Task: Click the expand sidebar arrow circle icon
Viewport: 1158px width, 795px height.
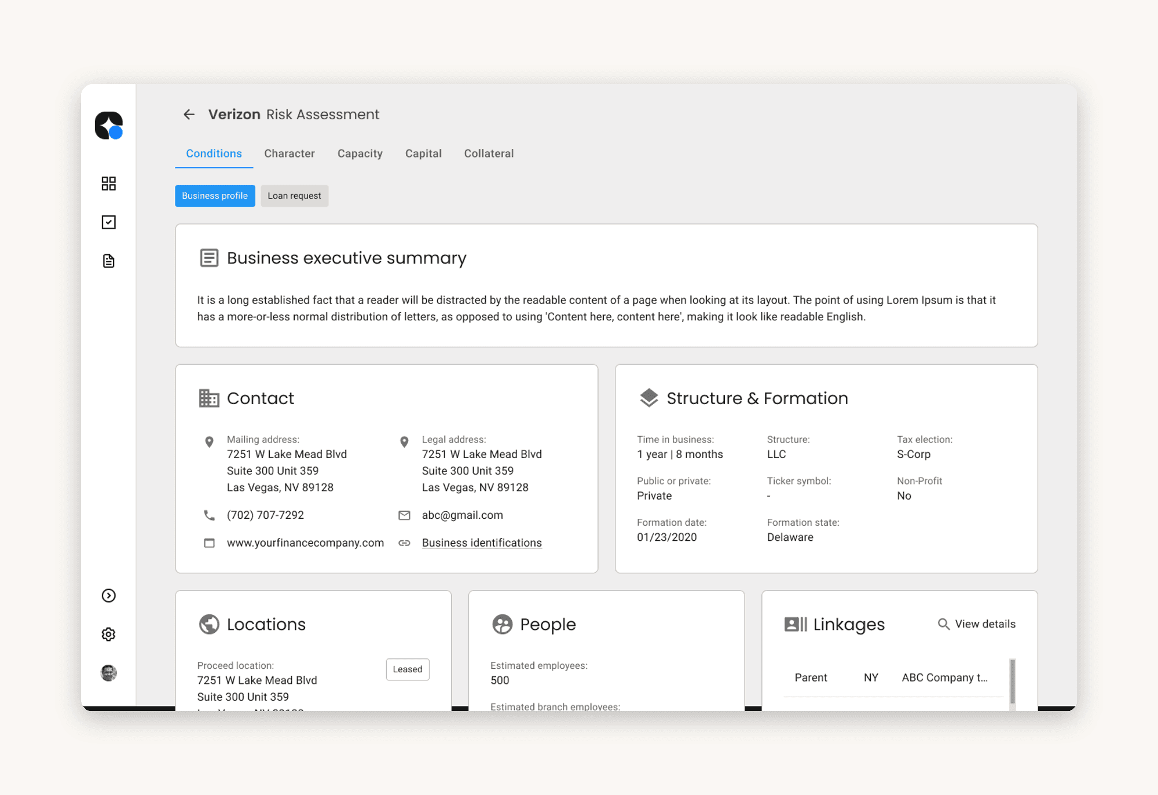Action: [109, 596]
